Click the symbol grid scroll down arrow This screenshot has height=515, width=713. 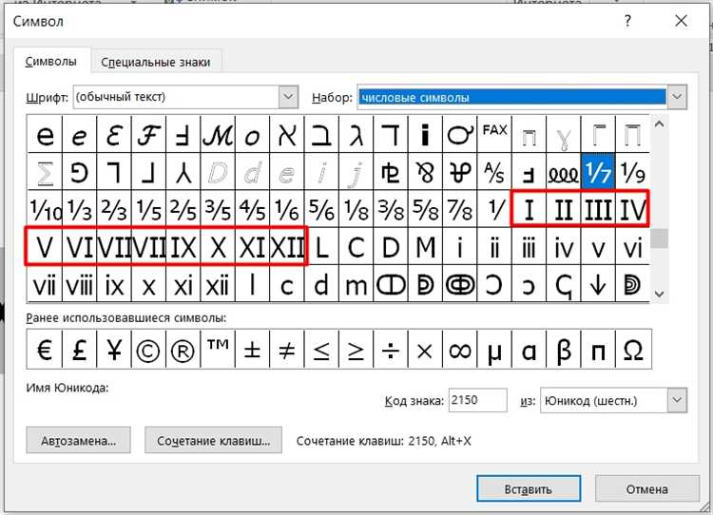point(659,295)
